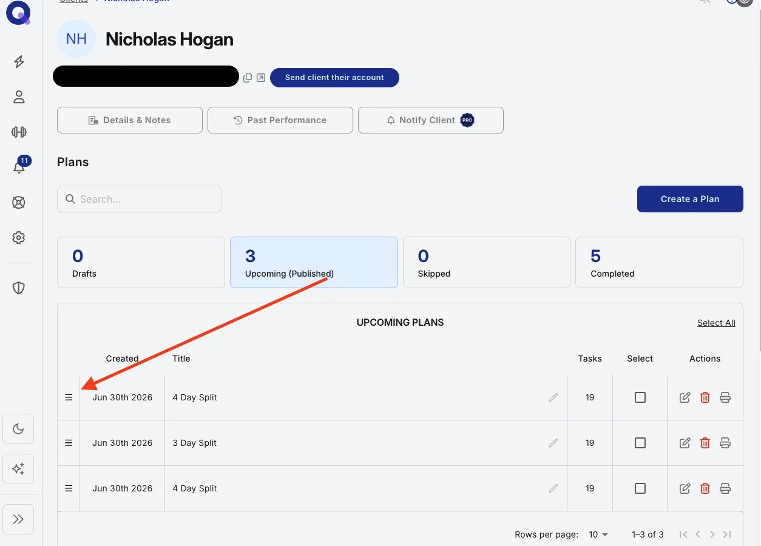
Task: Go to the next page of plans
Action: pyautogui.click(x=712, y=534)
